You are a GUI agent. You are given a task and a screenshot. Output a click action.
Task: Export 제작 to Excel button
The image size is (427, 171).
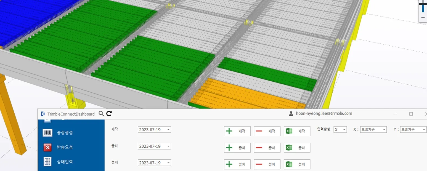297,131
